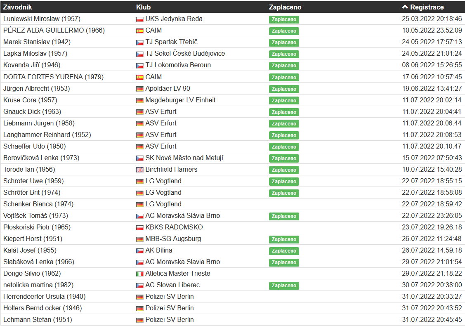Select the name Luniewski Miroslaw (1957)
The height and width of the screenshot is (326, 465).
click(x=42, y=19)
